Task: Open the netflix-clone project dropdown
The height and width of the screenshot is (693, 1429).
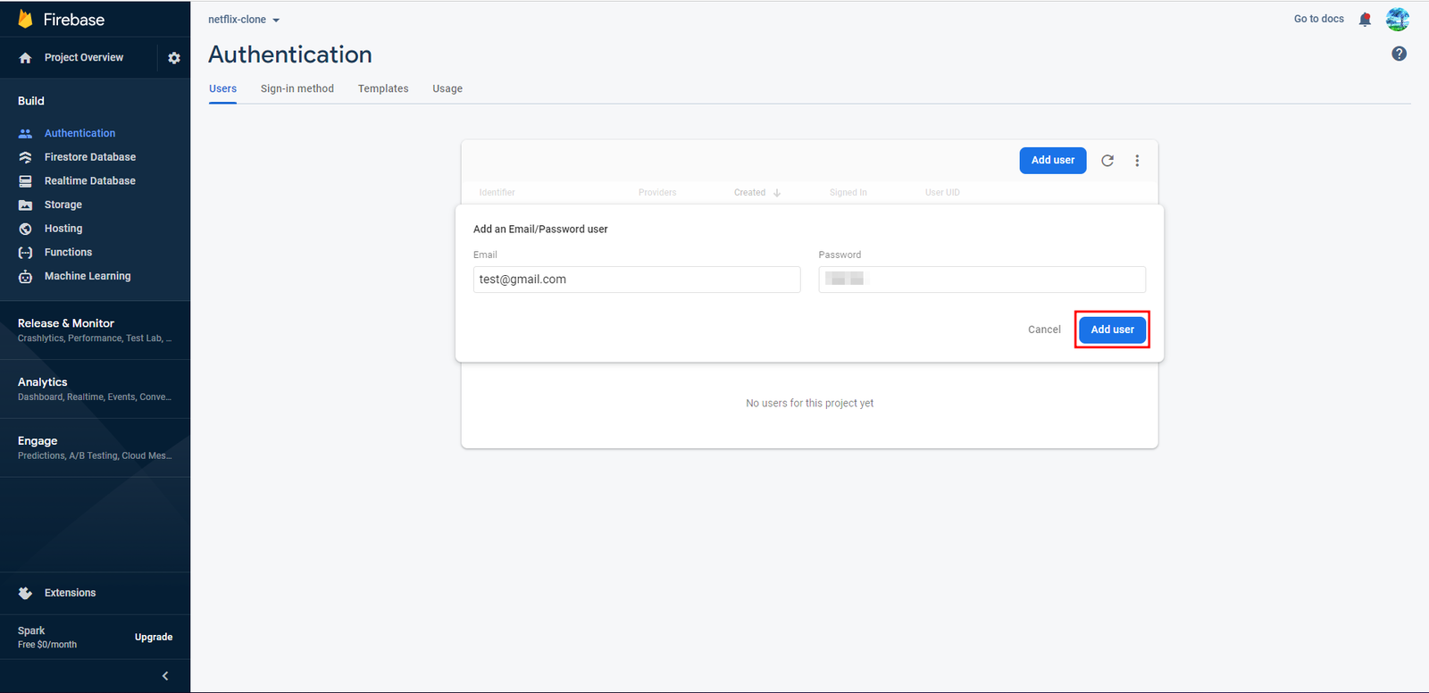Action: click(244, 20)
